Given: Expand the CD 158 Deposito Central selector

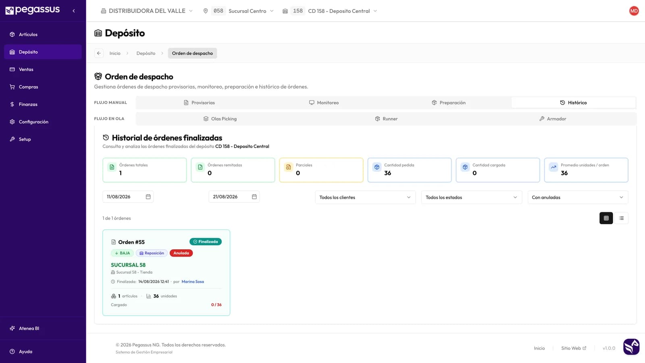Looking at the screenshot, I should tap(329, 11).
